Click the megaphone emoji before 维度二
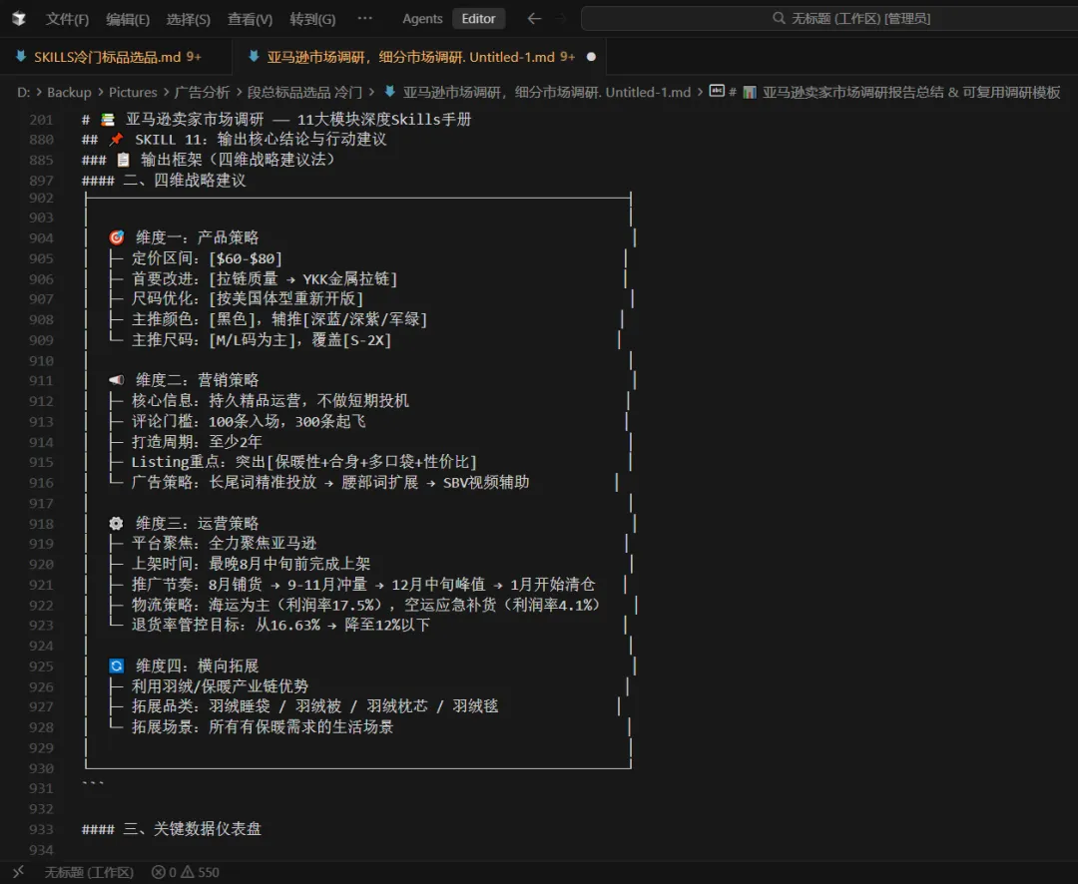1078x884 pixels. (116, 380)
